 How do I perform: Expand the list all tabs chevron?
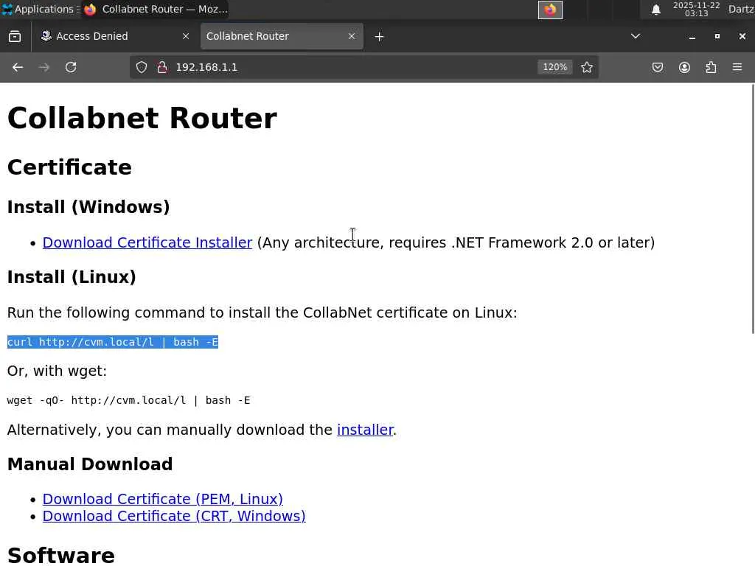[635, 36]
